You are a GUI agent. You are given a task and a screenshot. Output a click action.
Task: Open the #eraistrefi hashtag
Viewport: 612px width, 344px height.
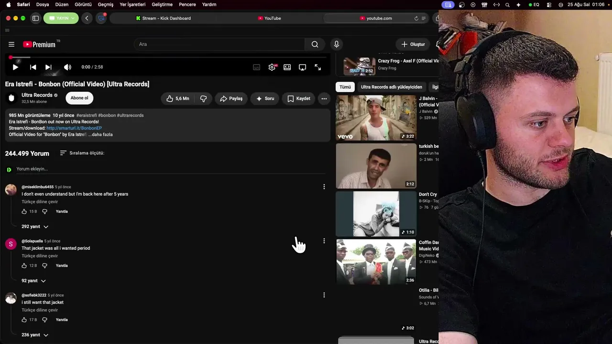pos(87,115)
